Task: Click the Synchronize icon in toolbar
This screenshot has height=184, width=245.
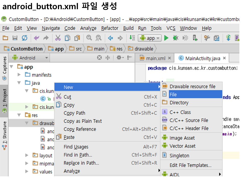Action: 24,38
